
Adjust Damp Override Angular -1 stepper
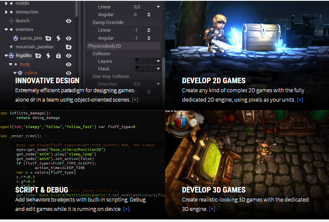click(149, 38)
